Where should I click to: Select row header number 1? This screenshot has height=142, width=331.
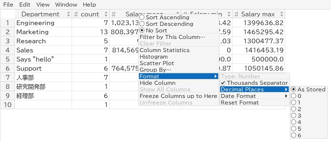(x=7, y=23)
